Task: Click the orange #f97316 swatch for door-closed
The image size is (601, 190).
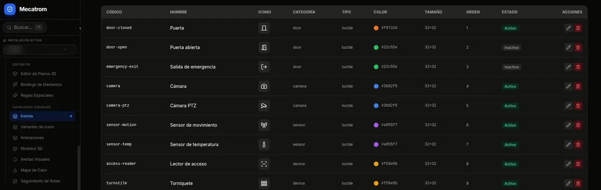Action: pos(376,28)
